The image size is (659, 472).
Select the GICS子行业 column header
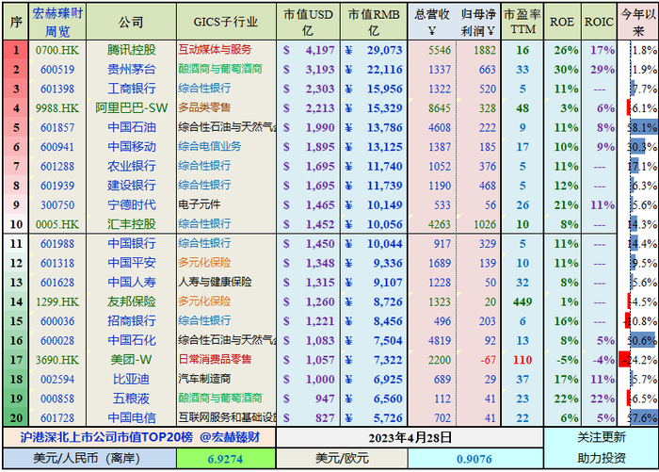click(x=226, y=22)
